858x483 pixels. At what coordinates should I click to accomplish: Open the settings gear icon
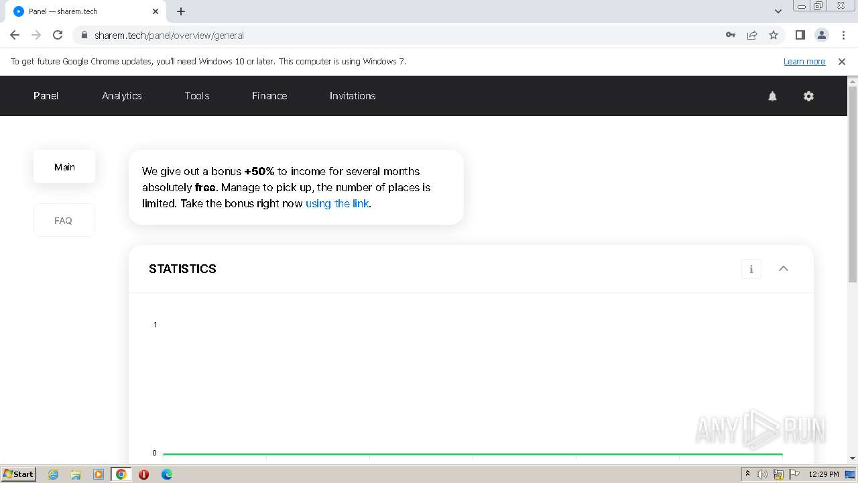pos(808,96)
